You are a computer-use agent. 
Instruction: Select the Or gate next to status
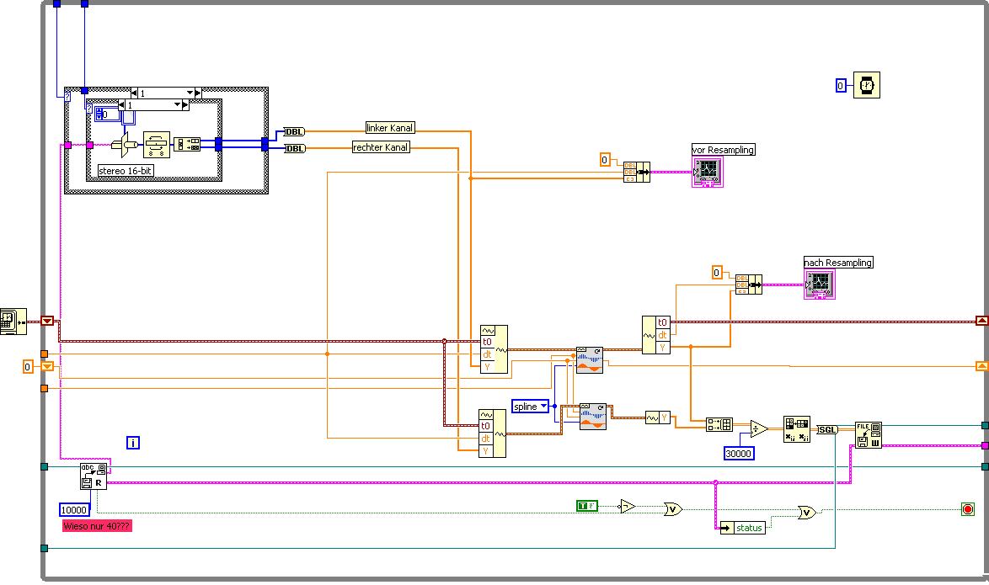(x=807, y=513)
